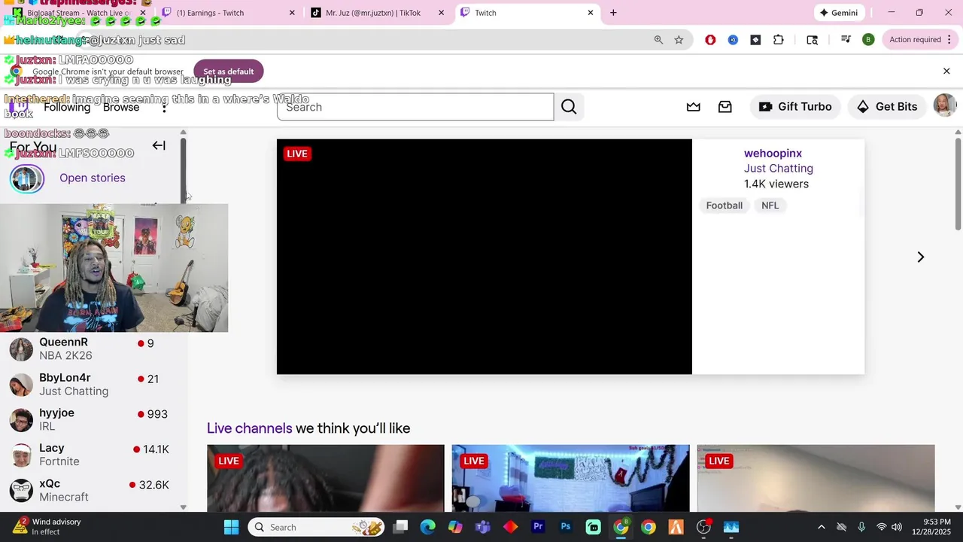963x542 pixels.
Task: Click the page vertical scrollbar thumb
Action: tap(958, 184)
